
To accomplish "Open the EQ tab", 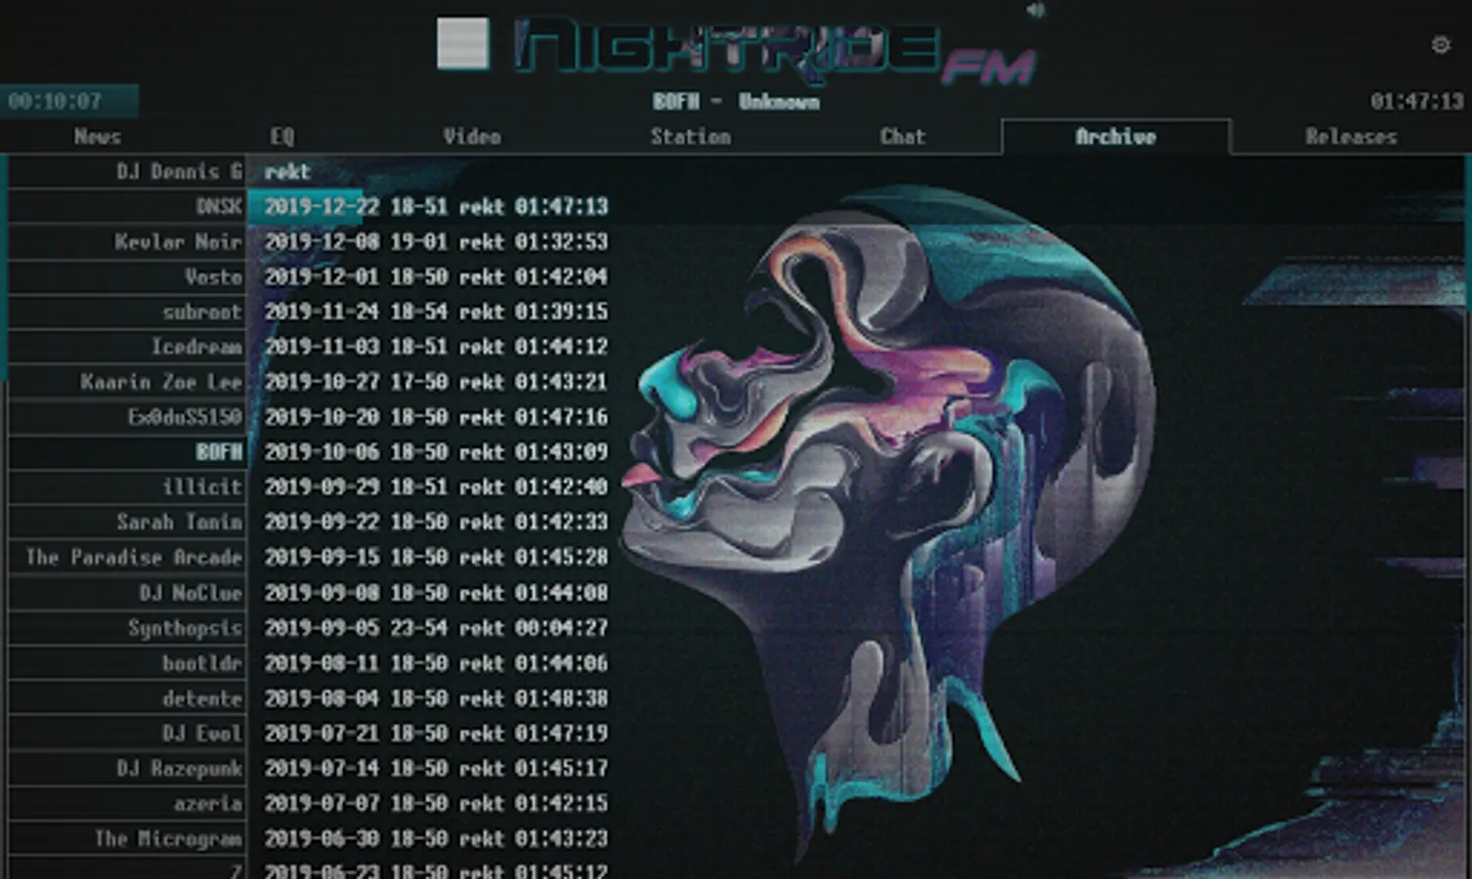I will 281,137.
